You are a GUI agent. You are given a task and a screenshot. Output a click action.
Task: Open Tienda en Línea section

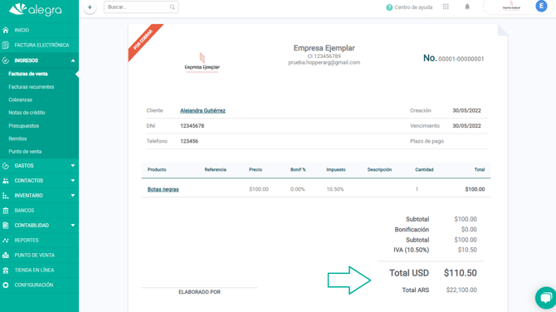tap(34, 271)
